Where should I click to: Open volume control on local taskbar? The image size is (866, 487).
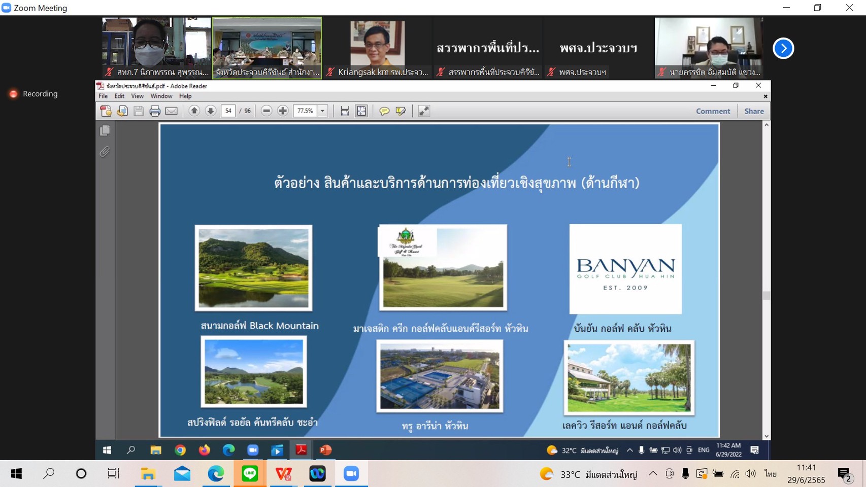point(751,474)
